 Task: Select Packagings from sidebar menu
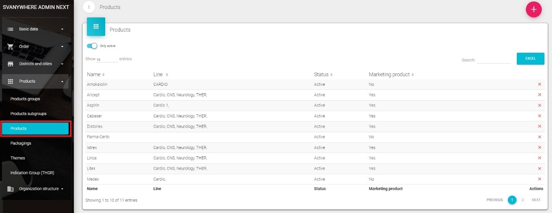[21, 143]
